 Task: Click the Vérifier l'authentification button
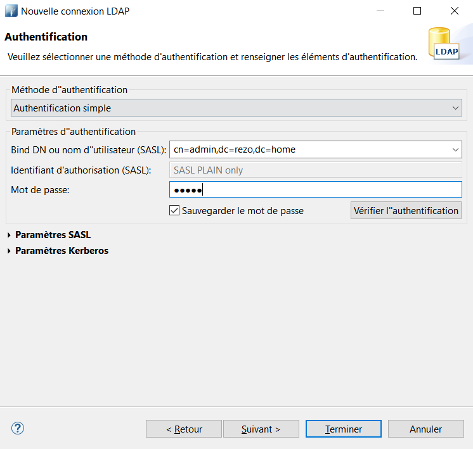(x=406, y=210)
